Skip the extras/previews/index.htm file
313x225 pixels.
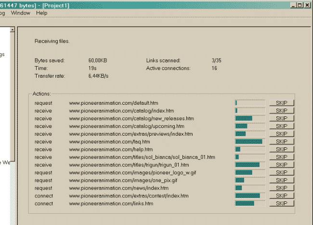(x=281, y=134)
